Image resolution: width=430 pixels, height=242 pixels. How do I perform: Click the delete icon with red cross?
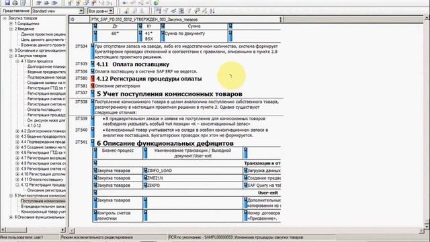pos(94,3)
